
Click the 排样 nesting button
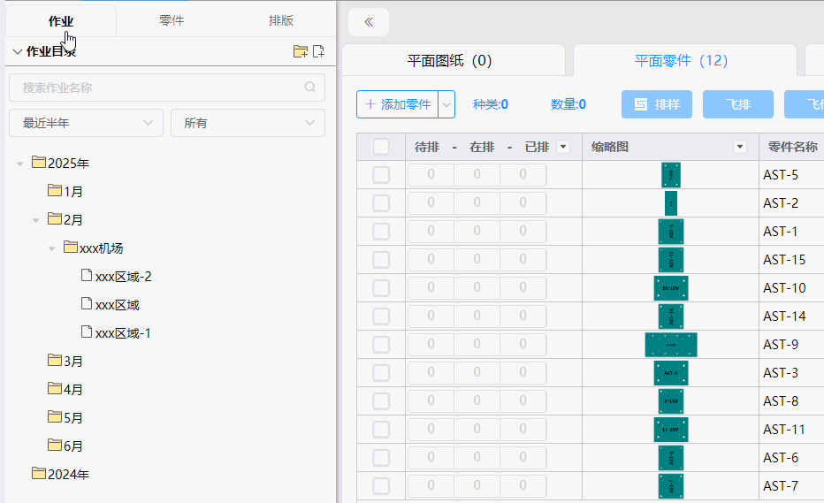click(657, 104)
